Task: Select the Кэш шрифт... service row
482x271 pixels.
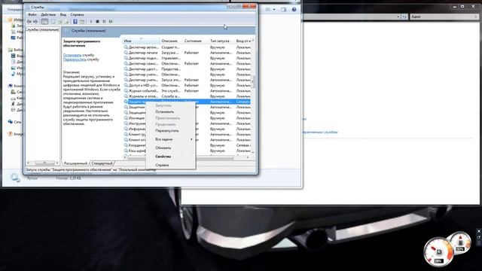Action: coord(136,151)
